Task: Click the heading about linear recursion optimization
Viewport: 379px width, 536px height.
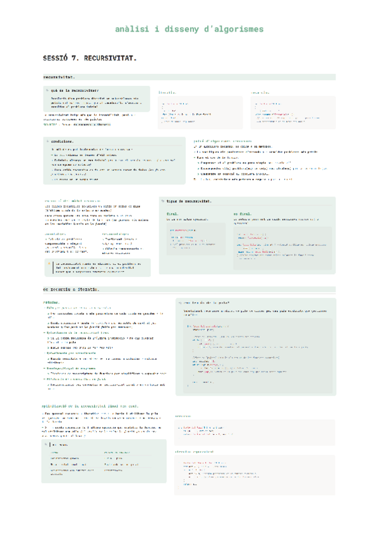Action: click(90, 406)
